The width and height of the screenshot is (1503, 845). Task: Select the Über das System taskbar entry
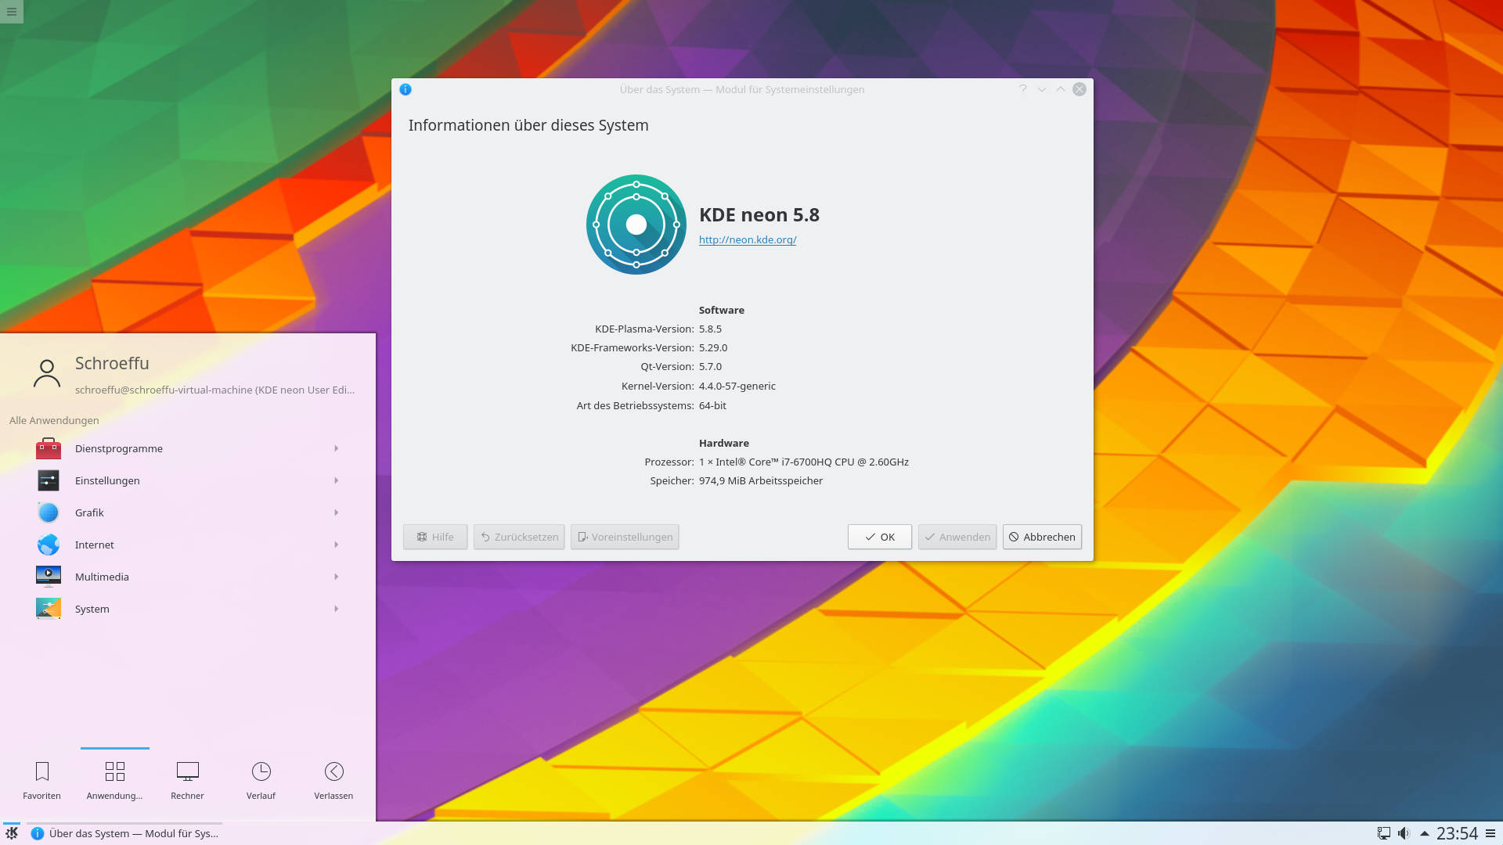[124, 833]
